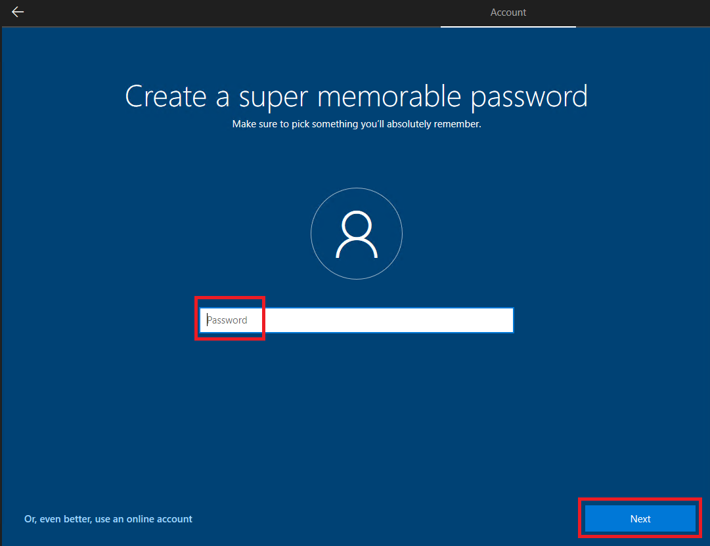
Task: Click the Account label in top bar
Action: [508, 12]
